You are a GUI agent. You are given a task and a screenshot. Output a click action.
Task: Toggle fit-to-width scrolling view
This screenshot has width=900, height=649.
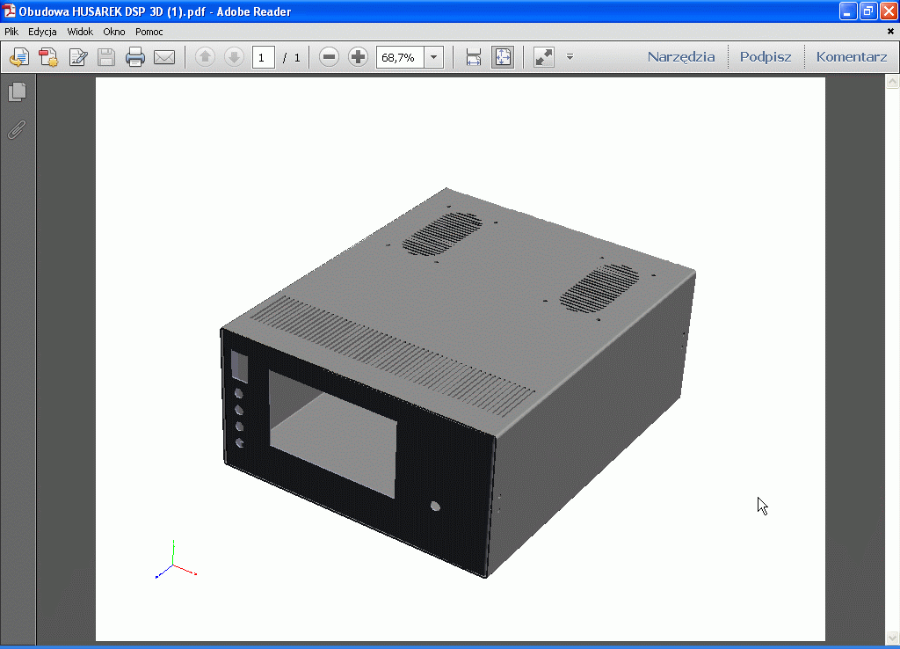[474, 58]
